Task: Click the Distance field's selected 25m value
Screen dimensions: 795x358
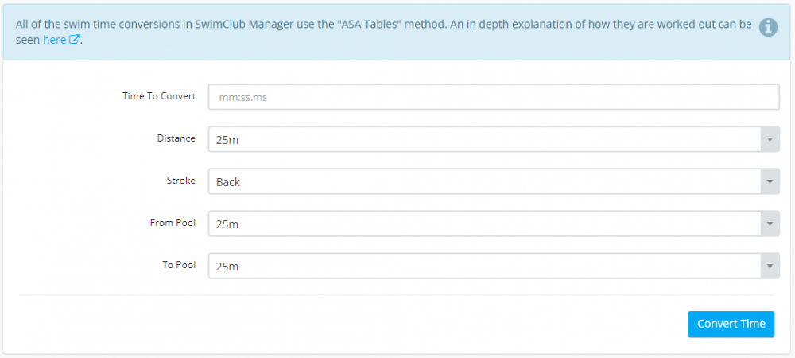Action: click(x=228, y=139)
